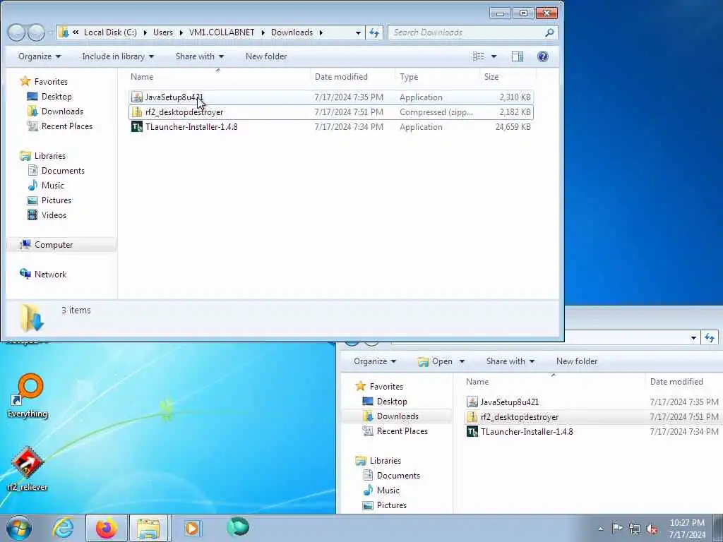The image size is (723, 542).
Task: Open the Windows Start menu
Action: pos(19,528)
